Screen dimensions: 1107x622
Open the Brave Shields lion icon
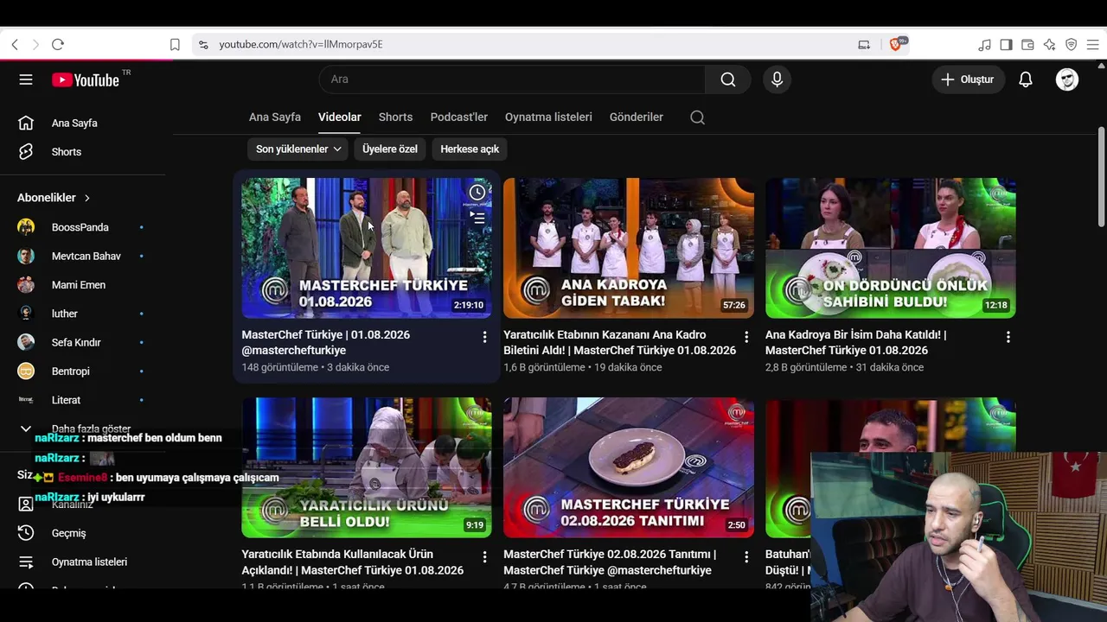coord(897,44)
